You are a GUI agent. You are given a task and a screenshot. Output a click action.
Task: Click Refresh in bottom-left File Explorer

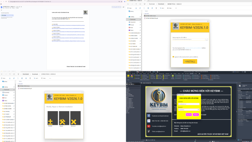(x=14, y=74)
